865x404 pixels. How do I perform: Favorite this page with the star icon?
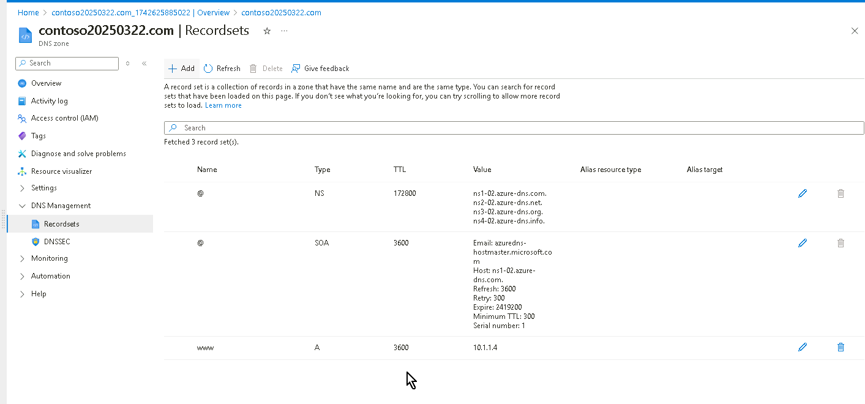click(x=267, y=31)
